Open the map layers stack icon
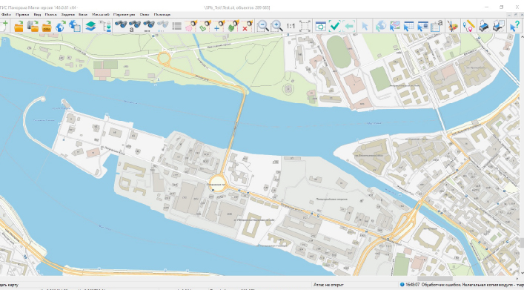The image size is (524, 290). click(x=90, y=26)
